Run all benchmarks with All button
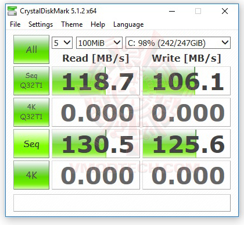244x225 pixels. click(31, 49)
